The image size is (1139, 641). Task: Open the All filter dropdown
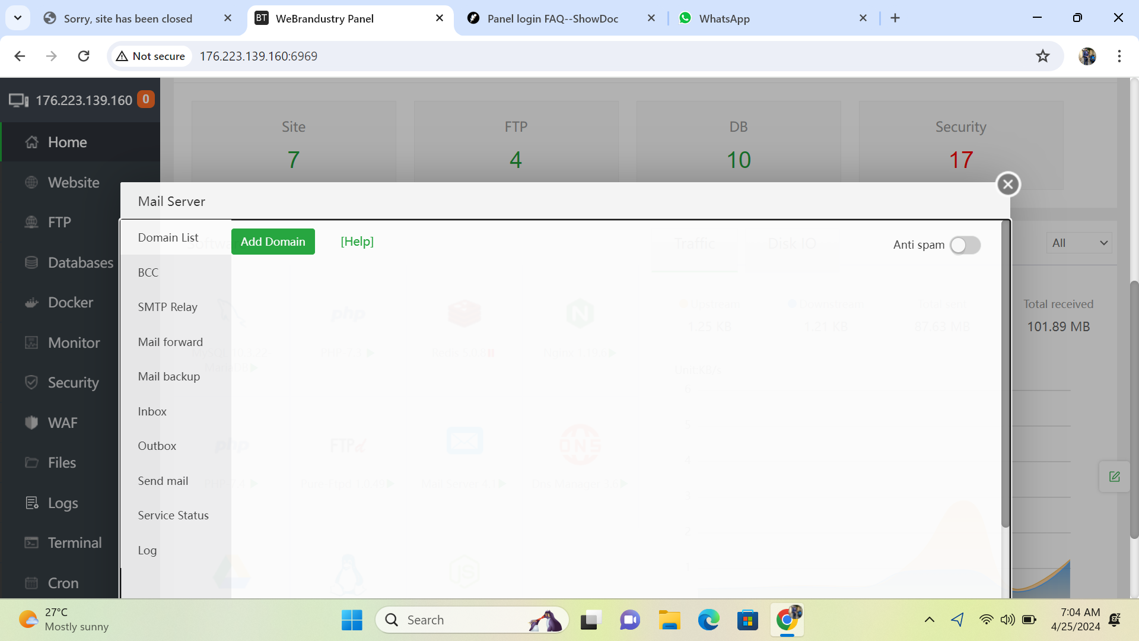pos(1079,242)
